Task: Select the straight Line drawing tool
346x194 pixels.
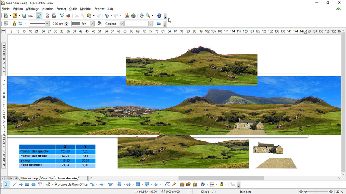Action: [x=14, y=184]
